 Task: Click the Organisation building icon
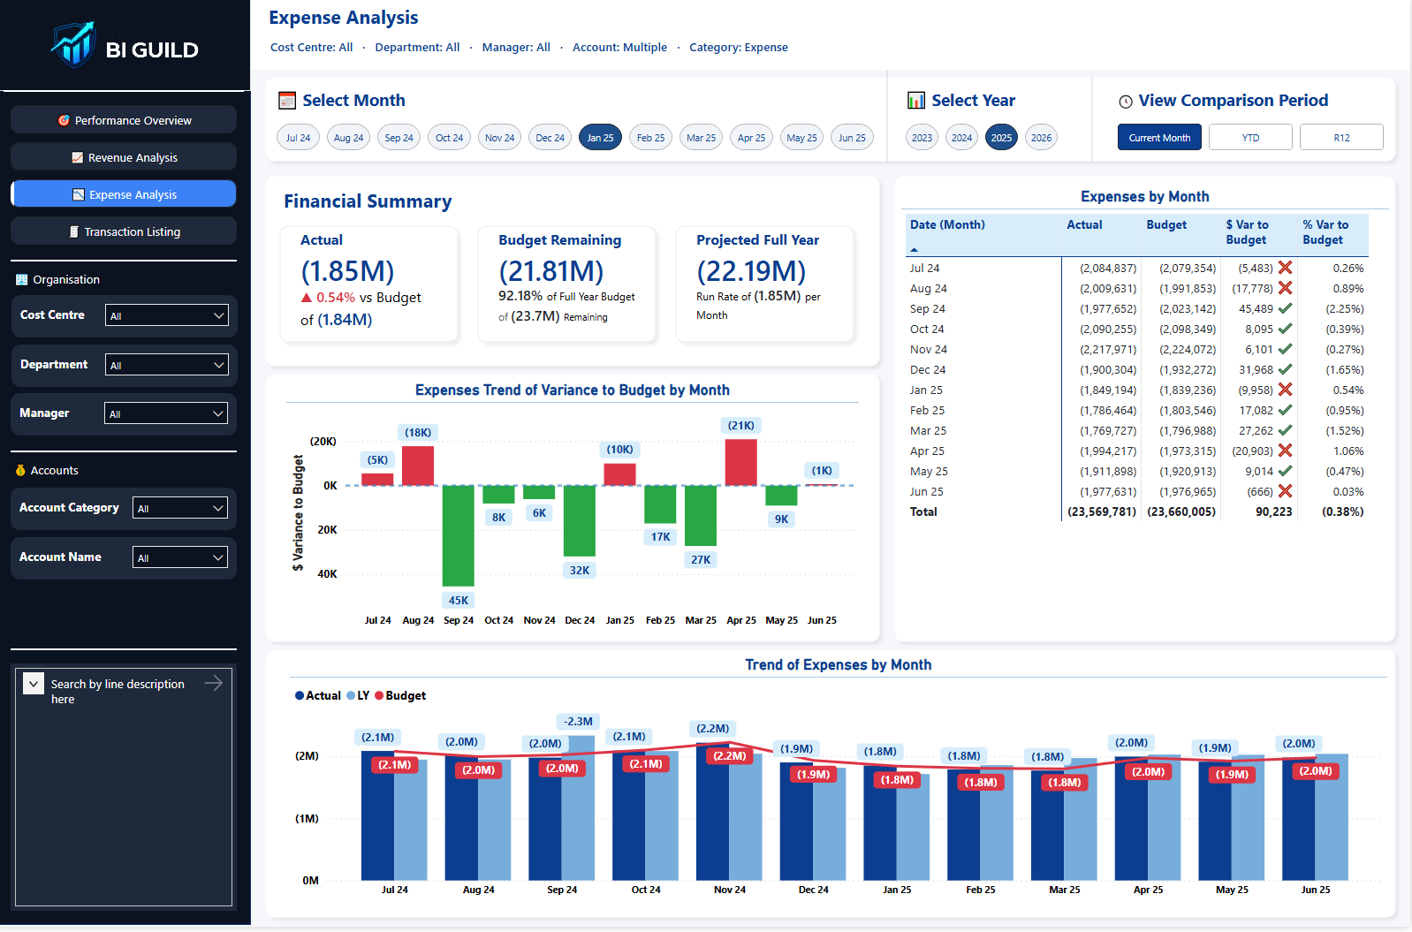[x=22, y=280]
